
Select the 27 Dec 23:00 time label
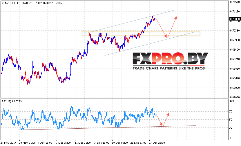[157, 143]
